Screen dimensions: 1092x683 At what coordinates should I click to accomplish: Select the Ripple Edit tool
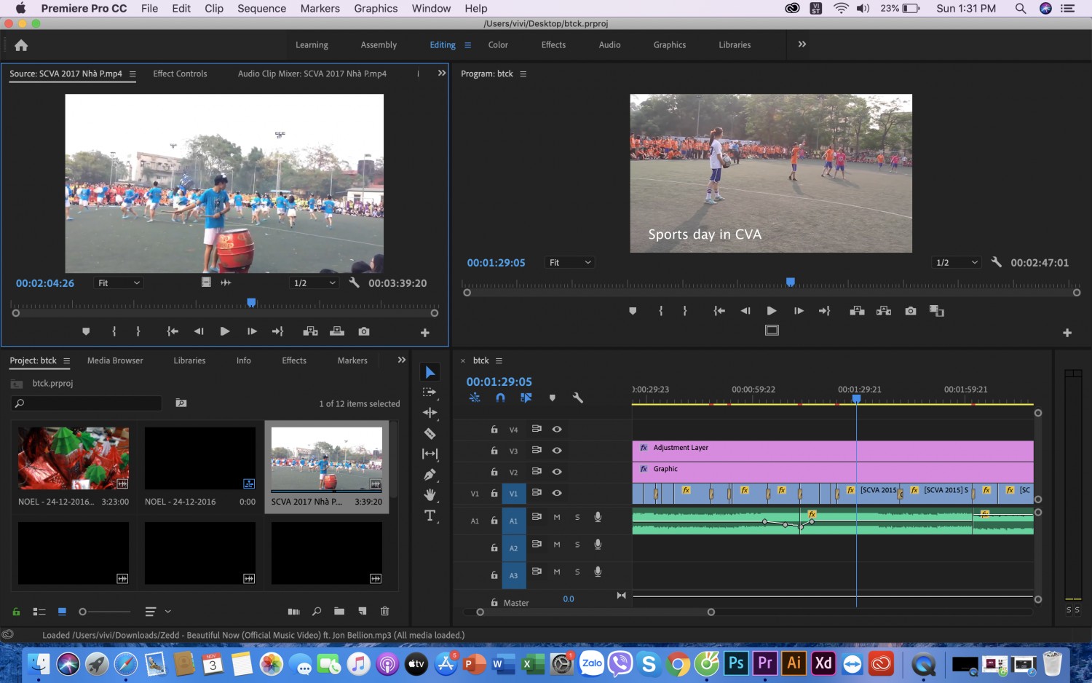click(x=430, y=413)
